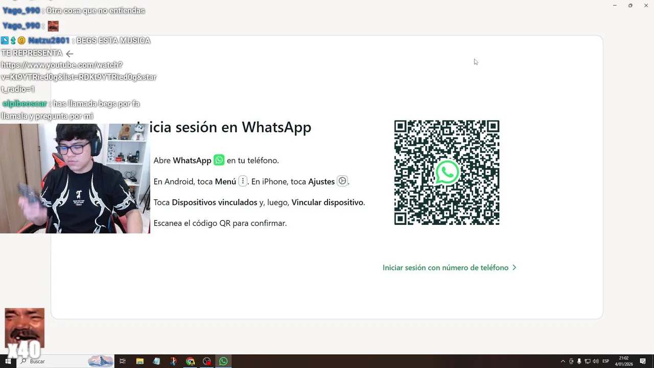
Task: Click the iPhone Ajustes gear icon
Action: coord(342,181)
